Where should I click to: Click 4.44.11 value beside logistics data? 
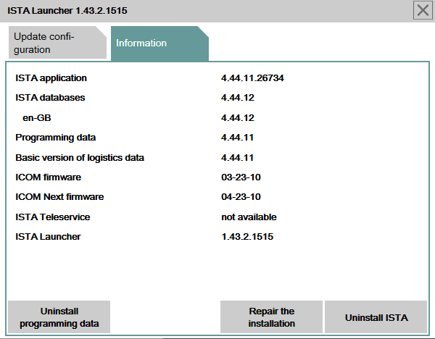pyautogui.click(x=238, y=158)
